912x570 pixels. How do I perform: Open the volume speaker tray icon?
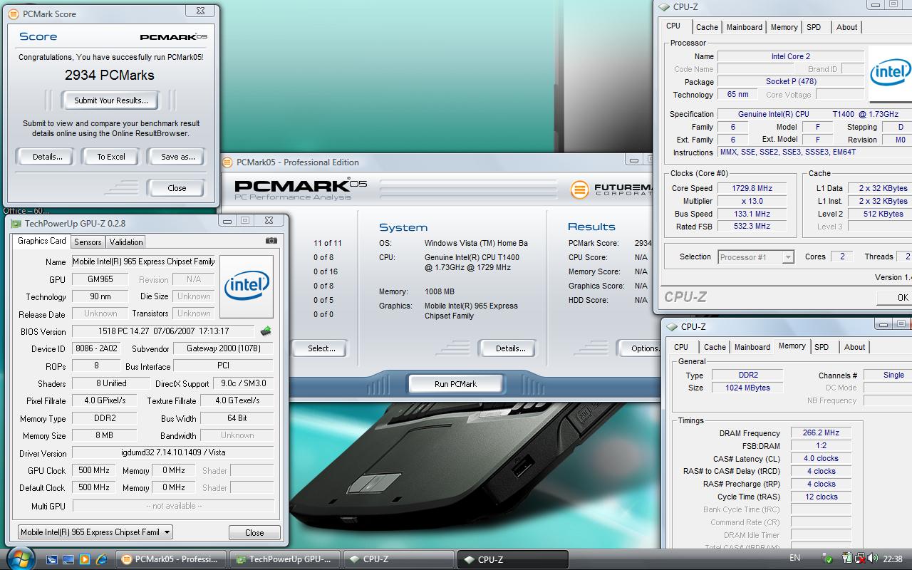click(x=873, y=559)
